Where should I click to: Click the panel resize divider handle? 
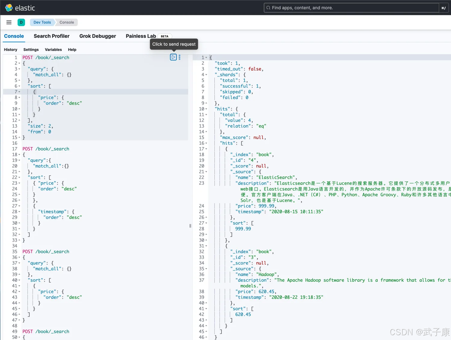190,226
